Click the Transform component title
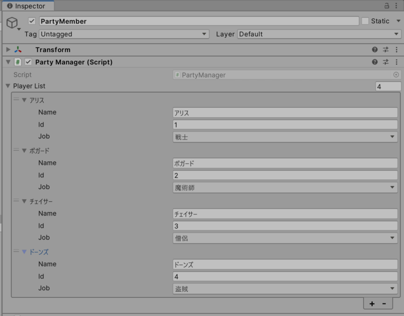 (53, 49)
